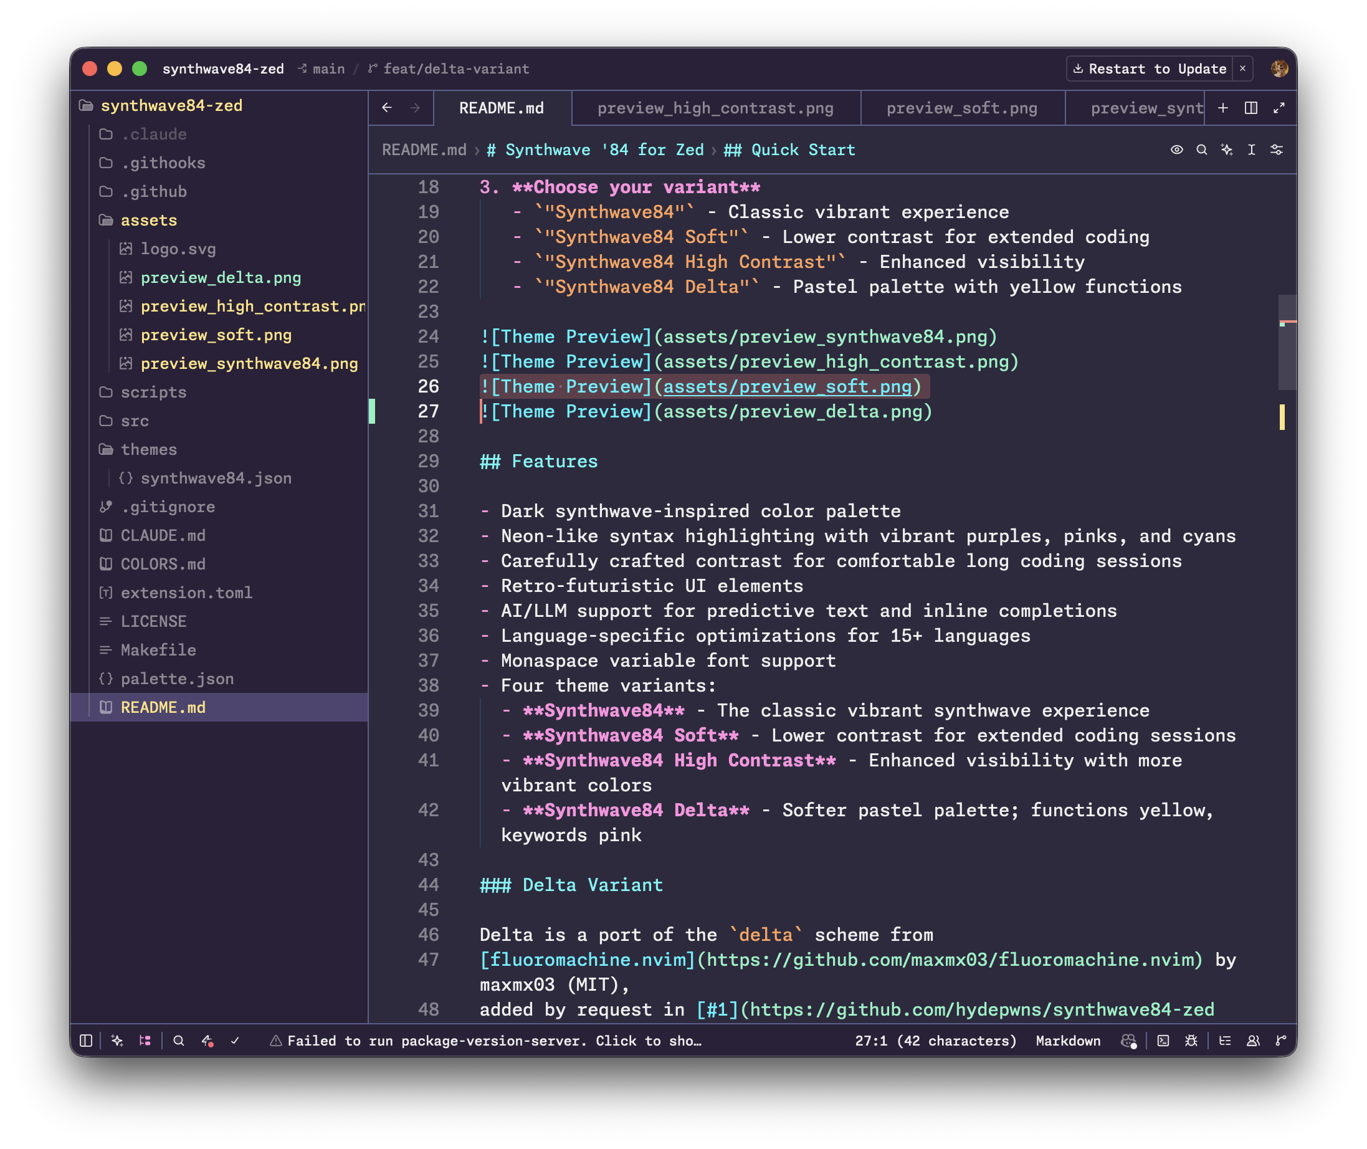Screen dimensions: 1367x1149
Task: Go back with the left arrow
Action: tap(387, 107)
